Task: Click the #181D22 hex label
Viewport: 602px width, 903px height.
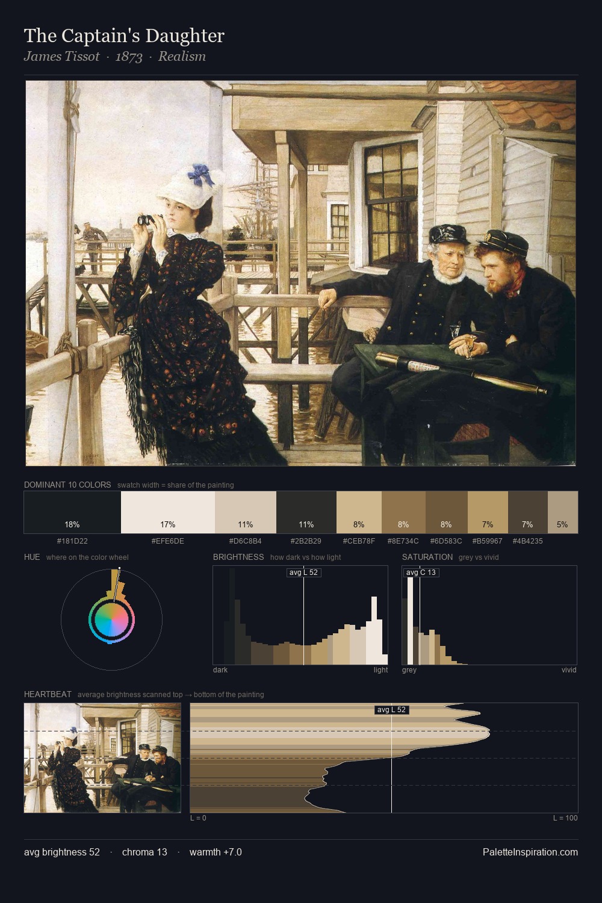Action: click(72, 541)
